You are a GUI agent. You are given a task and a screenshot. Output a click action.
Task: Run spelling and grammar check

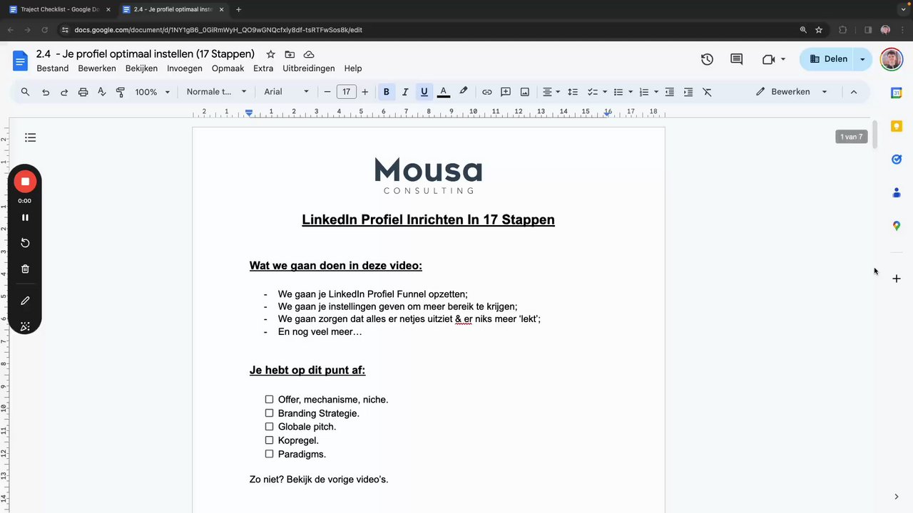101,92
